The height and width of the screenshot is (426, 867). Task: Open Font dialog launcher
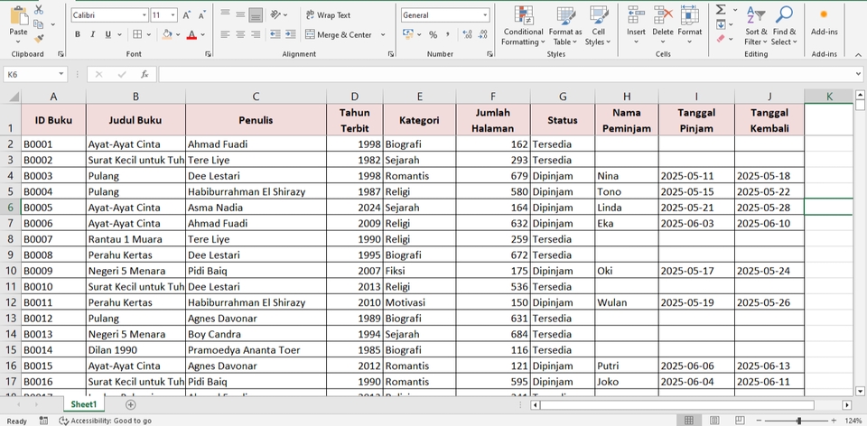208,54
